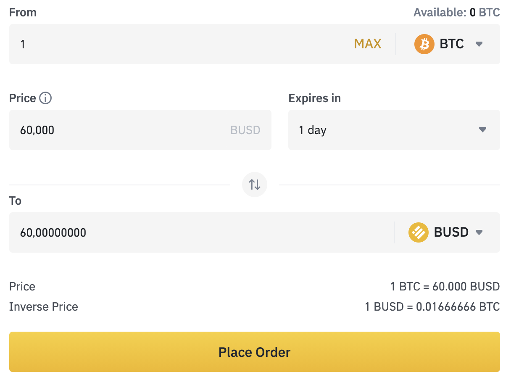Click the 'Expires in' label
The height and width of the screenshot is (380, 511).
(314, 98)
